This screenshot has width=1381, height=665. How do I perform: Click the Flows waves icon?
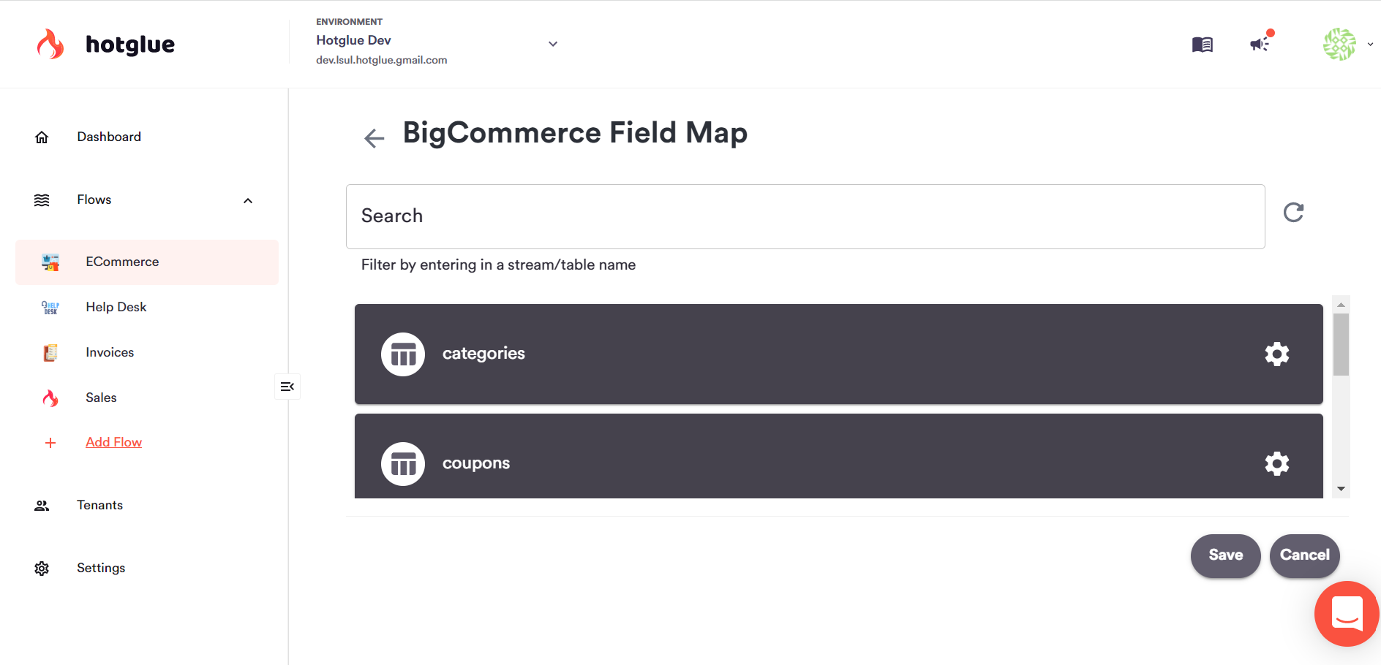click(x=42, y=200)
